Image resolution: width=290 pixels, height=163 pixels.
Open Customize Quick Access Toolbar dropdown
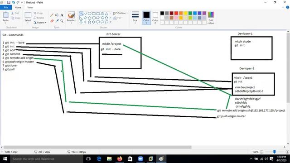tap(22, 3)
